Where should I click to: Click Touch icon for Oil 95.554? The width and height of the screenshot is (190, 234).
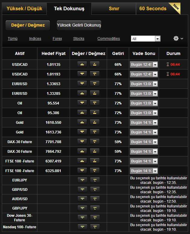coord(82,103)
